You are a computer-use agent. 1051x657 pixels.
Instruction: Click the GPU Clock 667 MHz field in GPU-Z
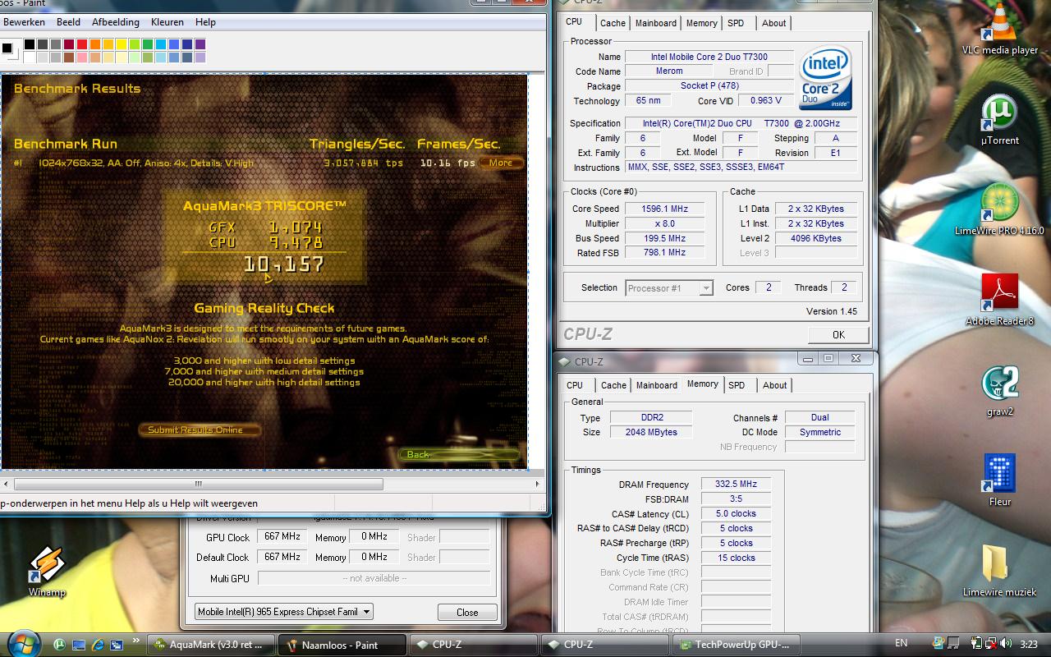click(282, 536)
